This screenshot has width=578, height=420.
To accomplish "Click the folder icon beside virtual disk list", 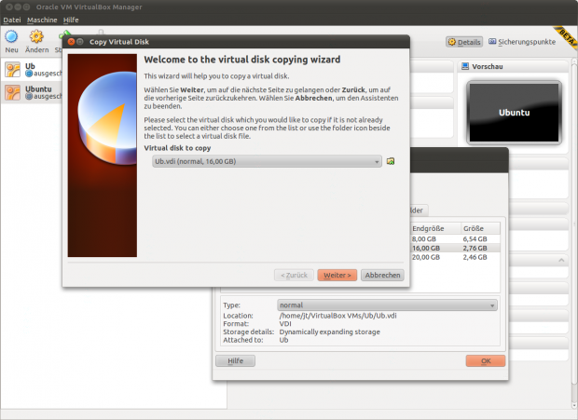I will coord(391,161).
